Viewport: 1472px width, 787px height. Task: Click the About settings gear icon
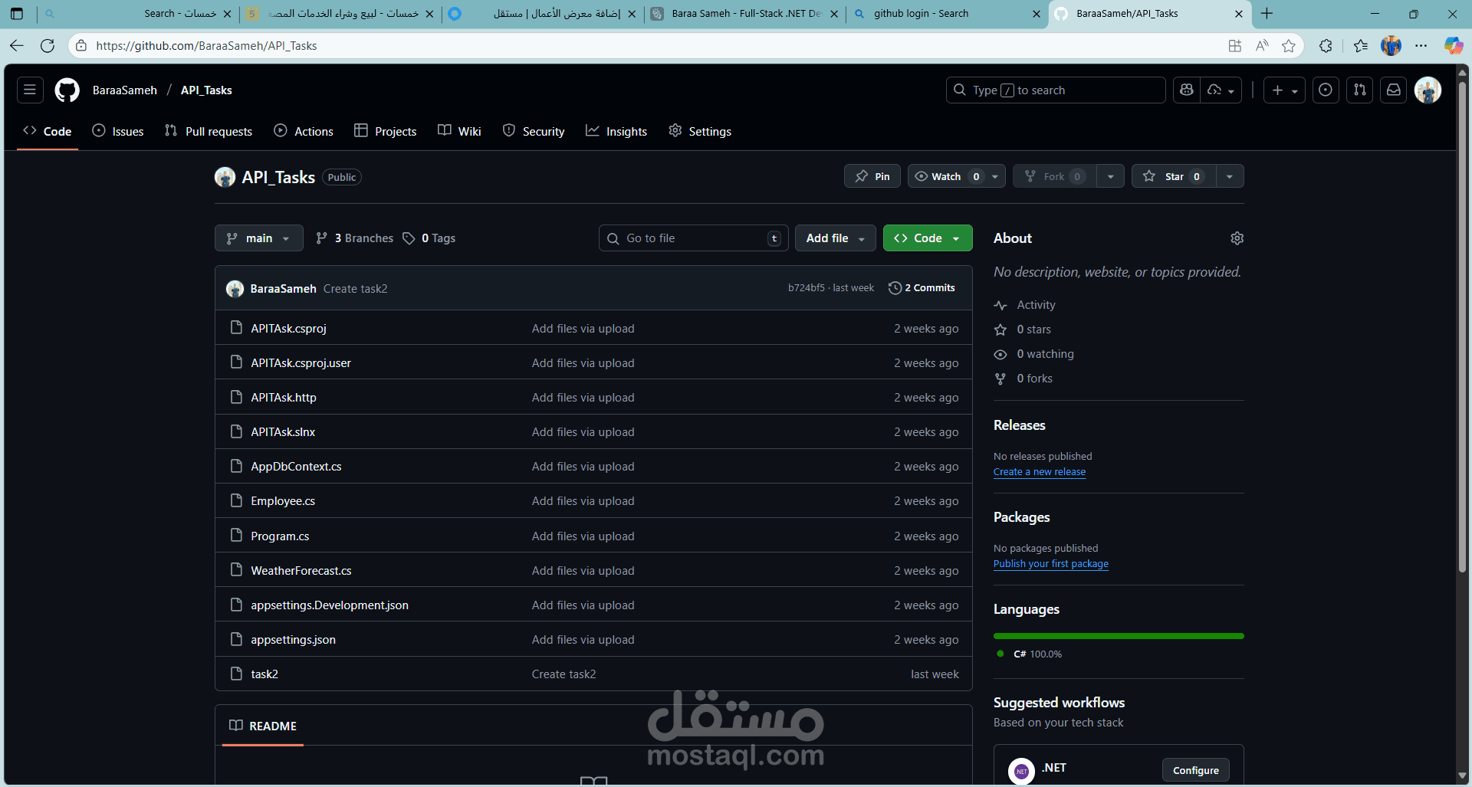pyautogui.click(x=1237, y=238)
